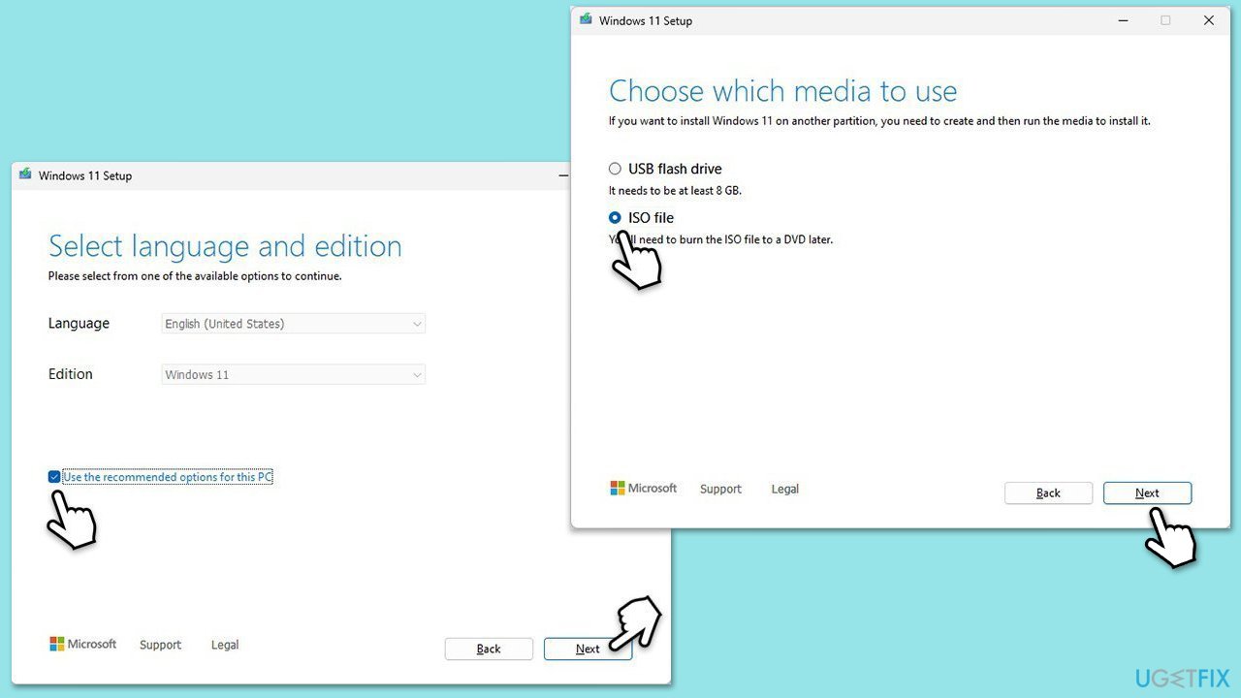Click Next in the language window

(x=588, y=650)
